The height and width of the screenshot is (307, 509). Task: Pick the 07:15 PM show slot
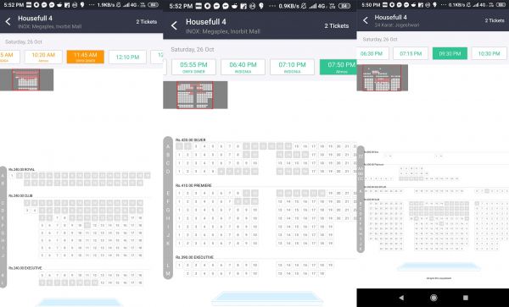click(x=411, y=53)
